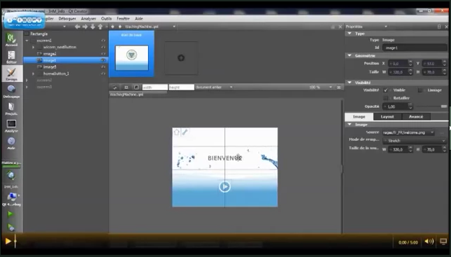This screenshot has width=451, height=257.
Task: Select the Design mode icon
Action: [11, 74]
